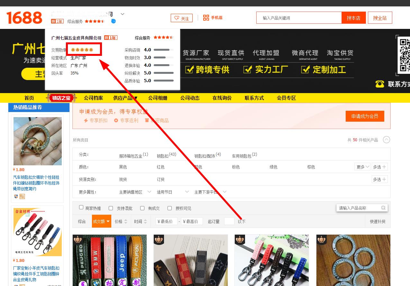Viewport: 410px width, 286px height.
Task: Go to 首页 in navigation bar
Action: 29,98
